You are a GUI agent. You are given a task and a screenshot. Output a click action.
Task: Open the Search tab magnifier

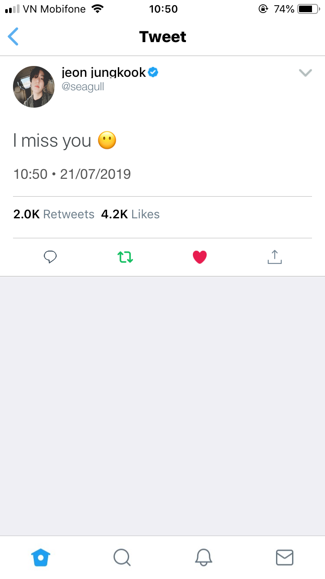tap(122, 557)
